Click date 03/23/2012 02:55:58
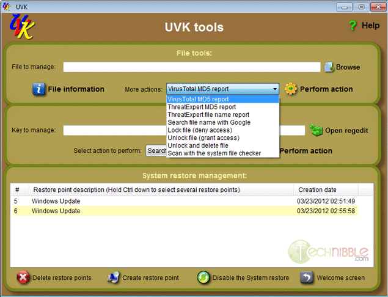This screenshot has width=388, height=297. [x=326, y=211]
